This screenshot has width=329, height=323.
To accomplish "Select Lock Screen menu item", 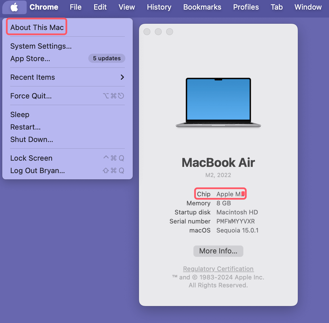I will click(x=31, y=158).
